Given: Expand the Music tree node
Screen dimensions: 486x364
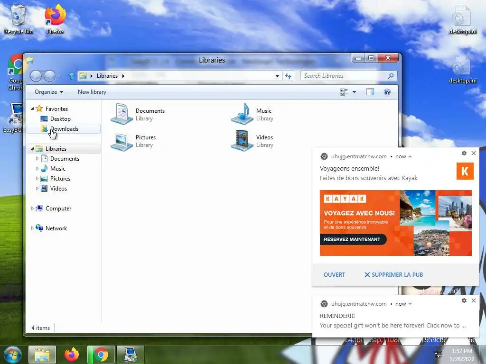Looking at the screenshot, I should tap(37, 168).
